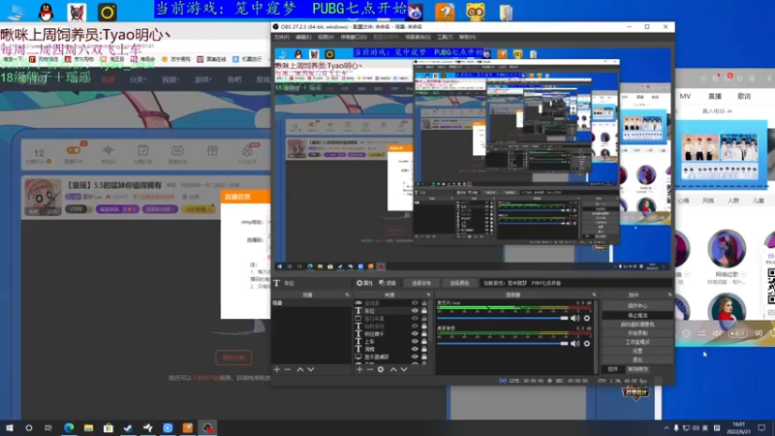Screen dimensions: 775x436
Task: Show hidden system tray icons chevron
Action: pyautogui.click(x=666, y=428)
